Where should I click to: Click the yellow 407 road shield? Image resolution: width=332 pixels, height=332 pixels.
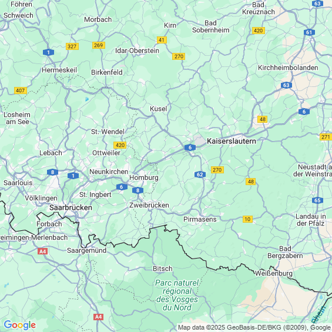[x=21, y=90]
